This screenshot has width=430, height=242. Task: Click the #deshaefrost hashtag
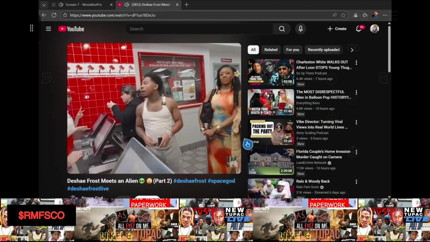190,181
